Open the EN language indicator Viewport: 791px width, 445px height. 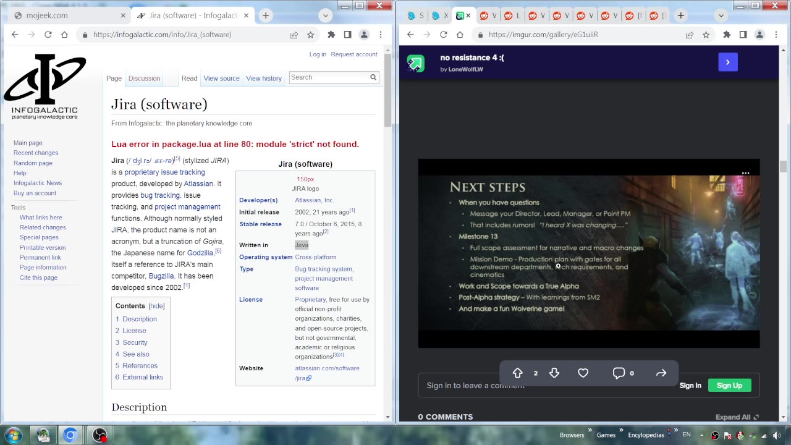[x=686, y=435]
